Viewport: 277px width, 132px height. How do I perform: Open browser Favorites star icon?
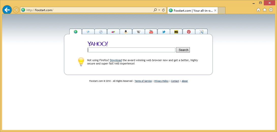(x=265, y=10)
